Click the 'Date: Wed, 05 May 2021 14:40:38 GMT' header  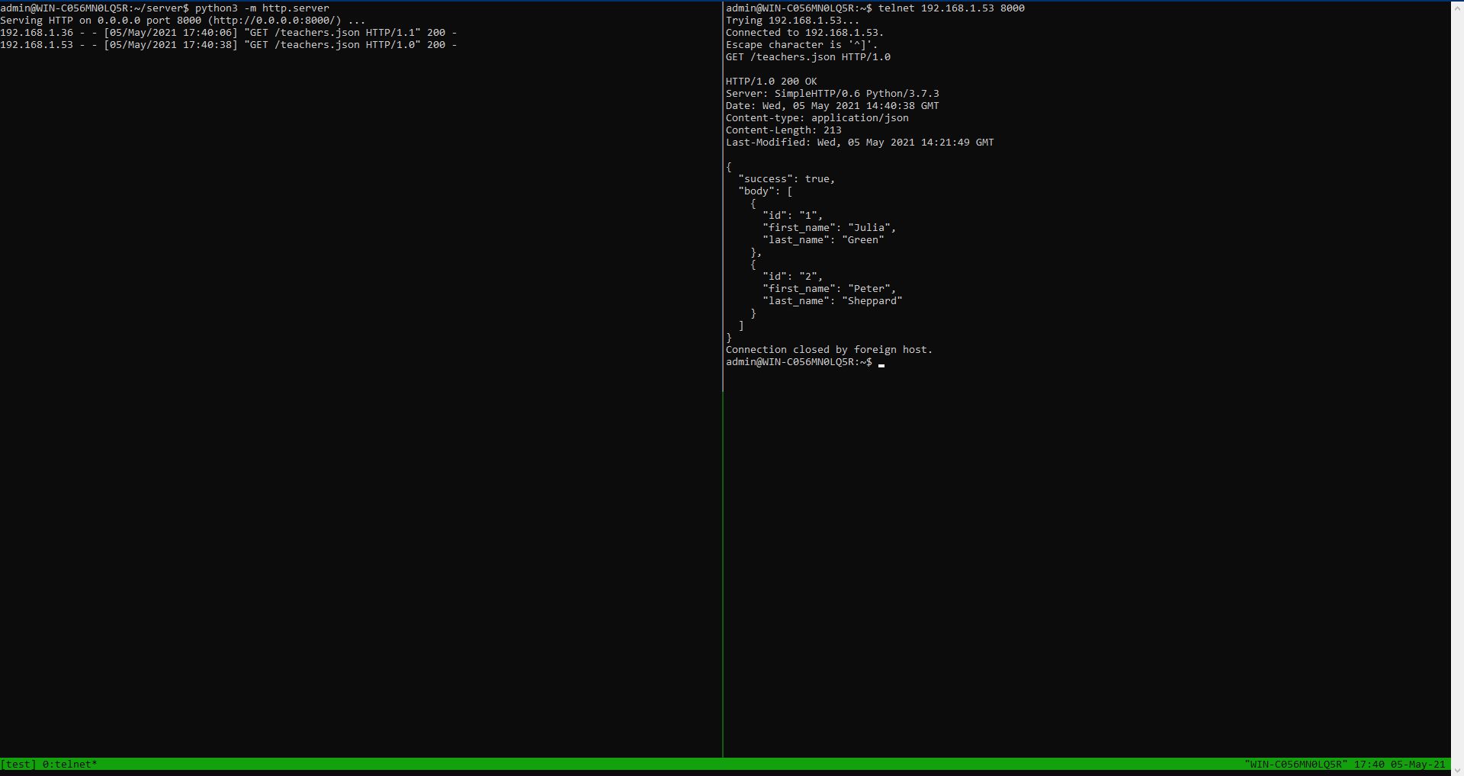833,106
